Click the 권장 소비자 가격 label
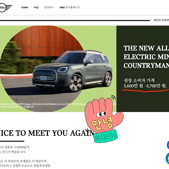Image resolution: width=169 pixels, height=169 pixels. point(139,80)
